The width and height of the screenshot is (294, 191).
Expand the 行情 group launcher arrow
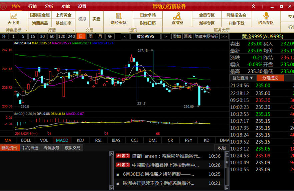click(x=73, y=30)
